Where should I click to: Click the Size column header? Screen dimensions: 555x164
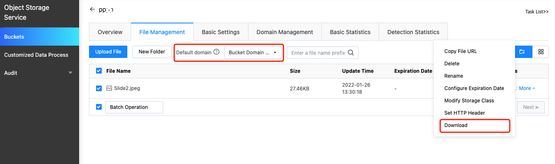click(295, 71)
